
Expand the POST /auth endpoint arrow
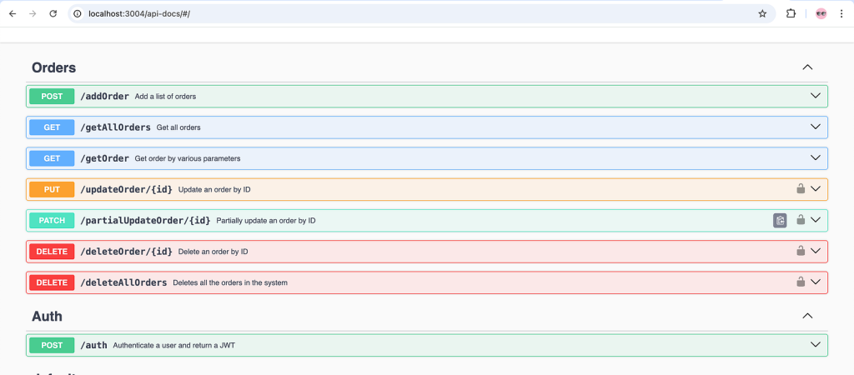coord(816,345)
